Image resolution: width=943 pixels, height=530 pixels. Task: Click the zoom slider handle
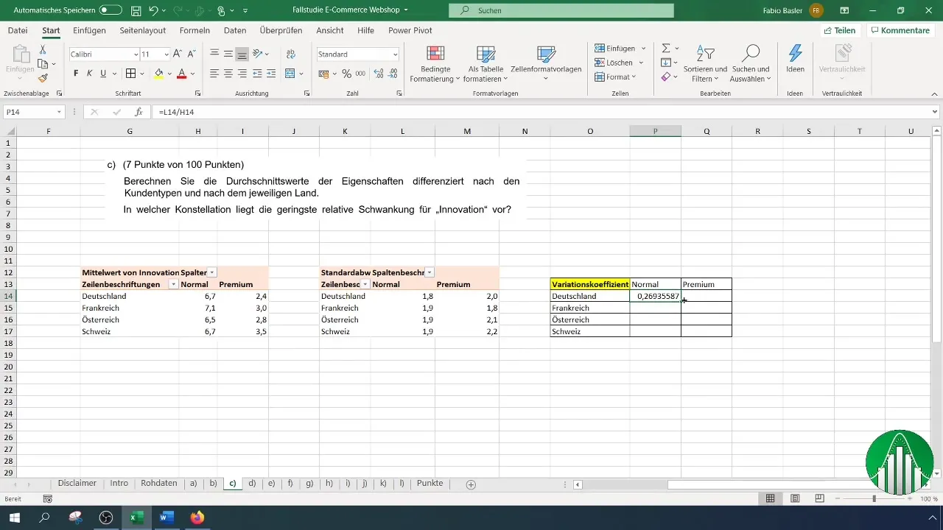point(874,498)
